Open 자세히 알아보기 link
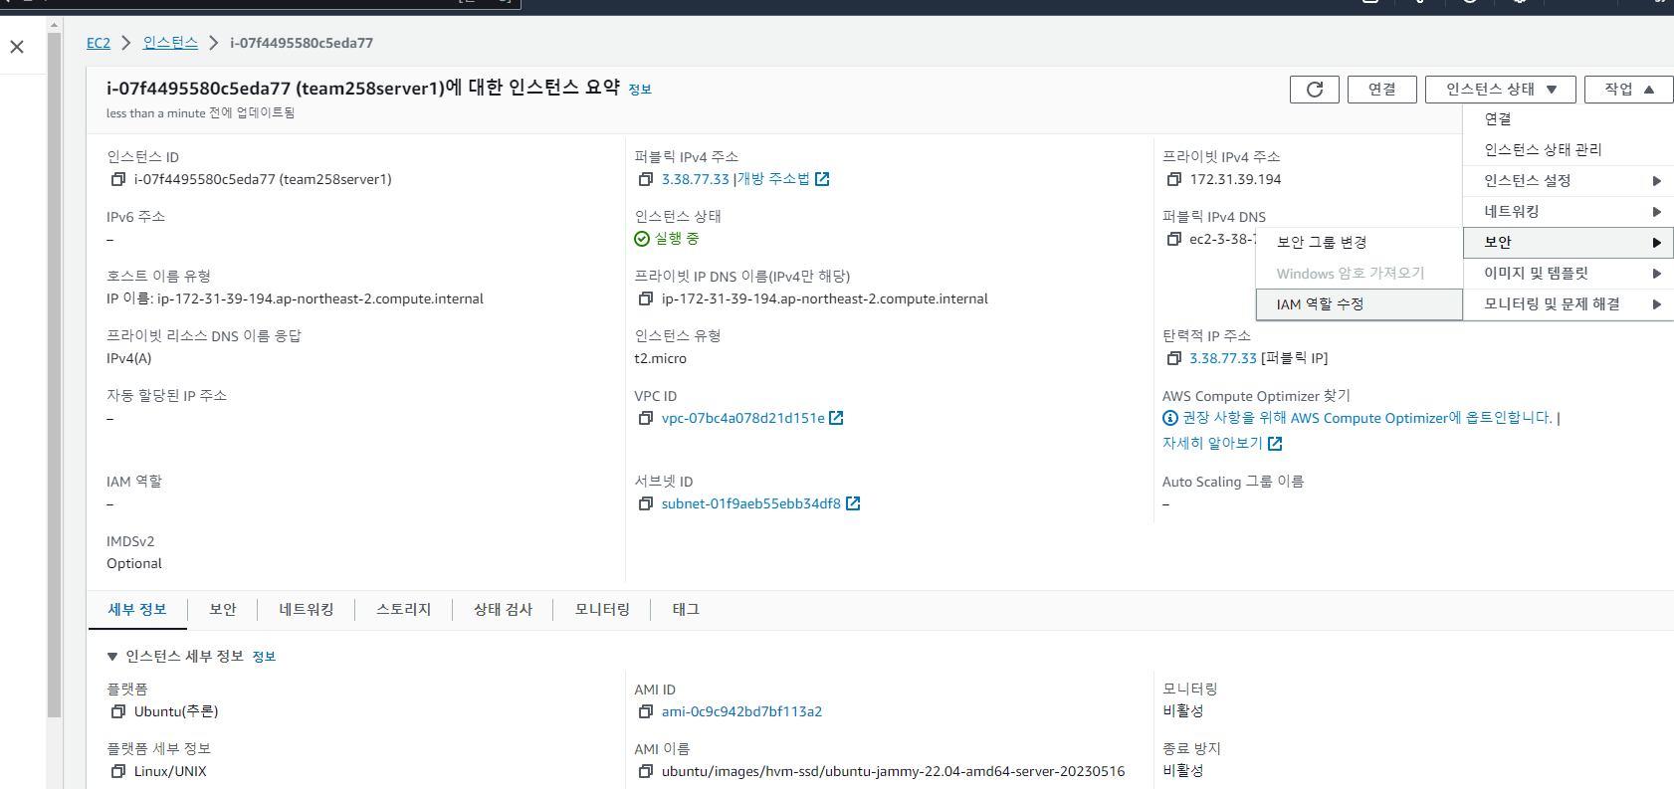 click(x=1212, y=444)
